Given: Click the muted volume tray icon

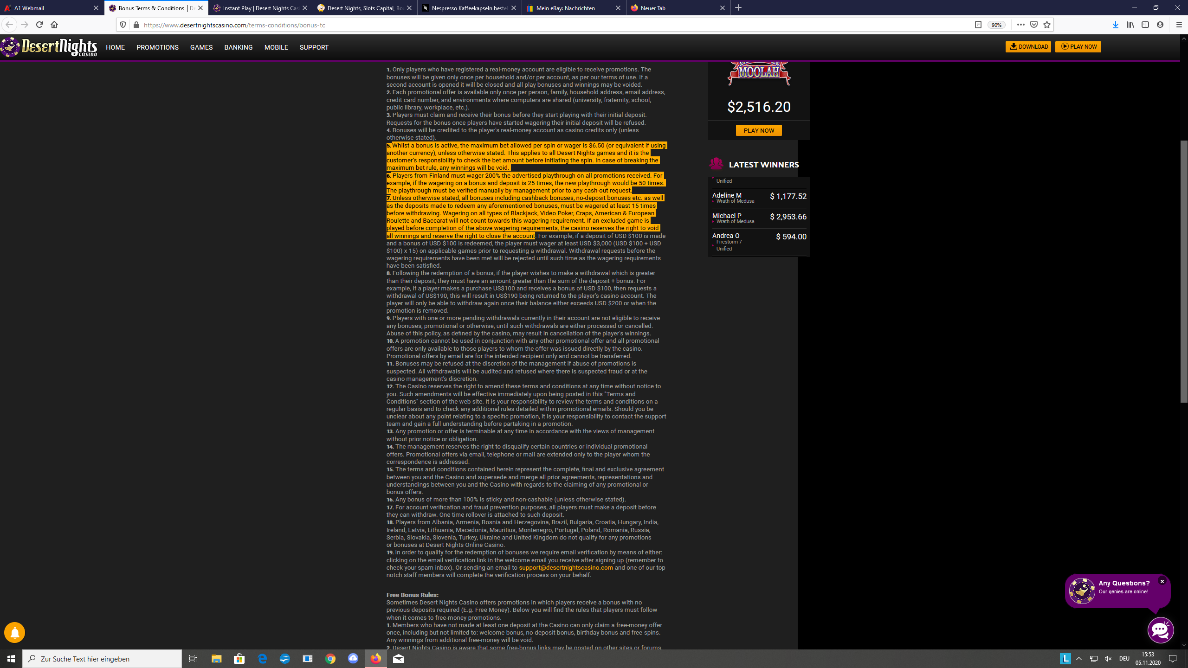Looking at the screenshot, I should click(1108, 659).
